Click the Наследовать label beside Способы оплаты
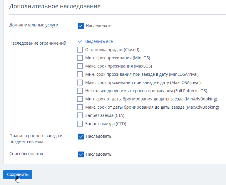Screen dimensions: 226x185 tap(98, 154)
